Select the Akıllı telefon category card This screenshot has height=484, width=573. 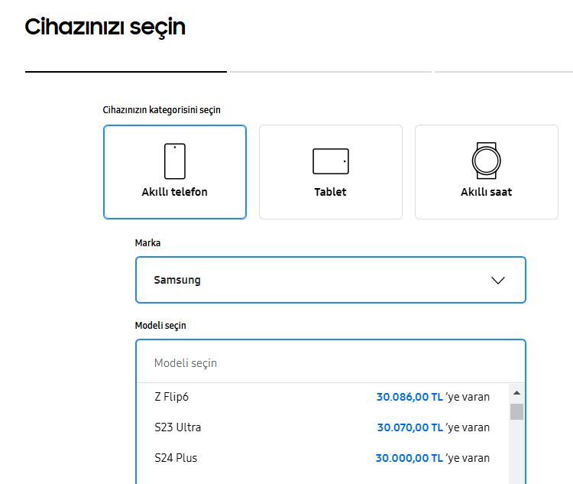(175, 172)
